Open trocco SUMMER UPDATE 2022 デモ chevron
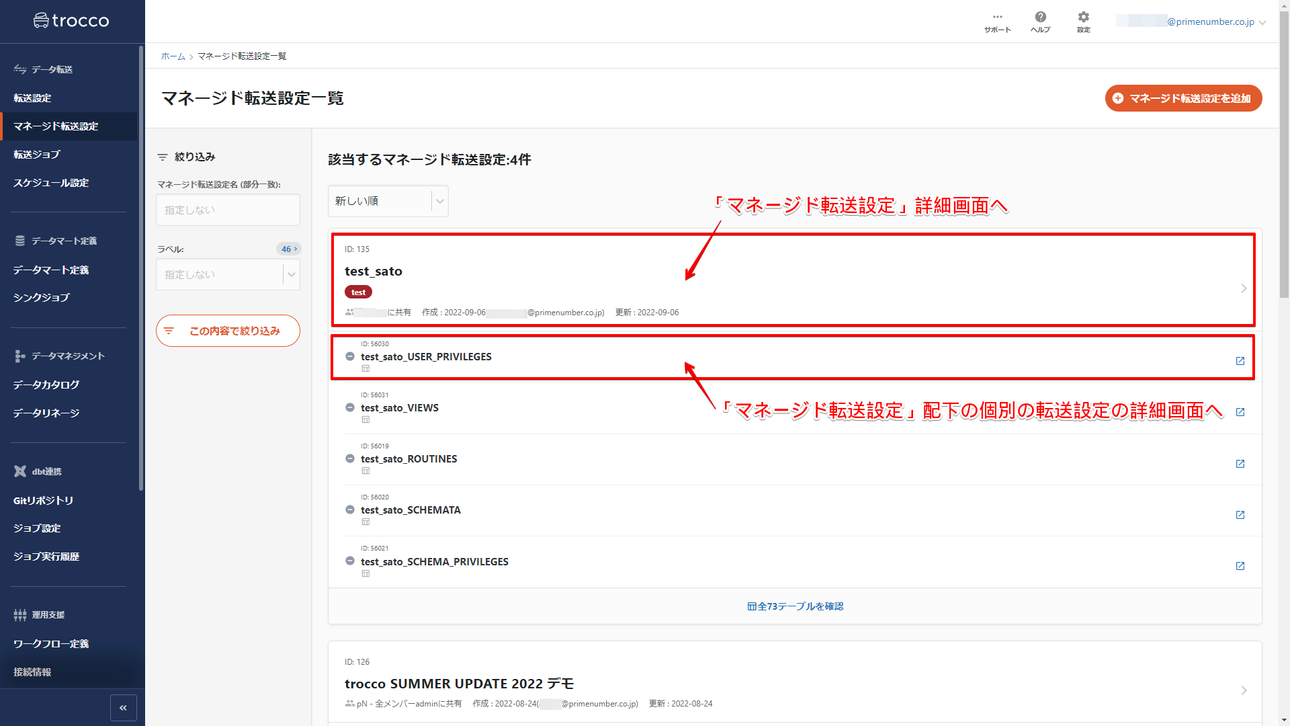 1244,690
